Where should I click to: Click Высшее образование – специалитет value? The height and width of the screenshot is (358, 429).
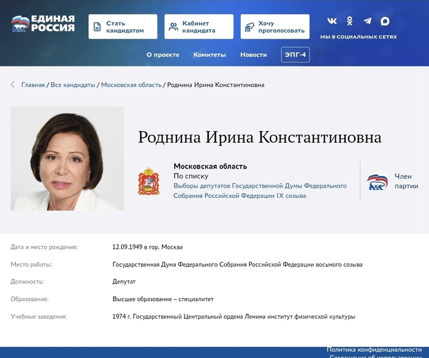click(x=163, y=299)
